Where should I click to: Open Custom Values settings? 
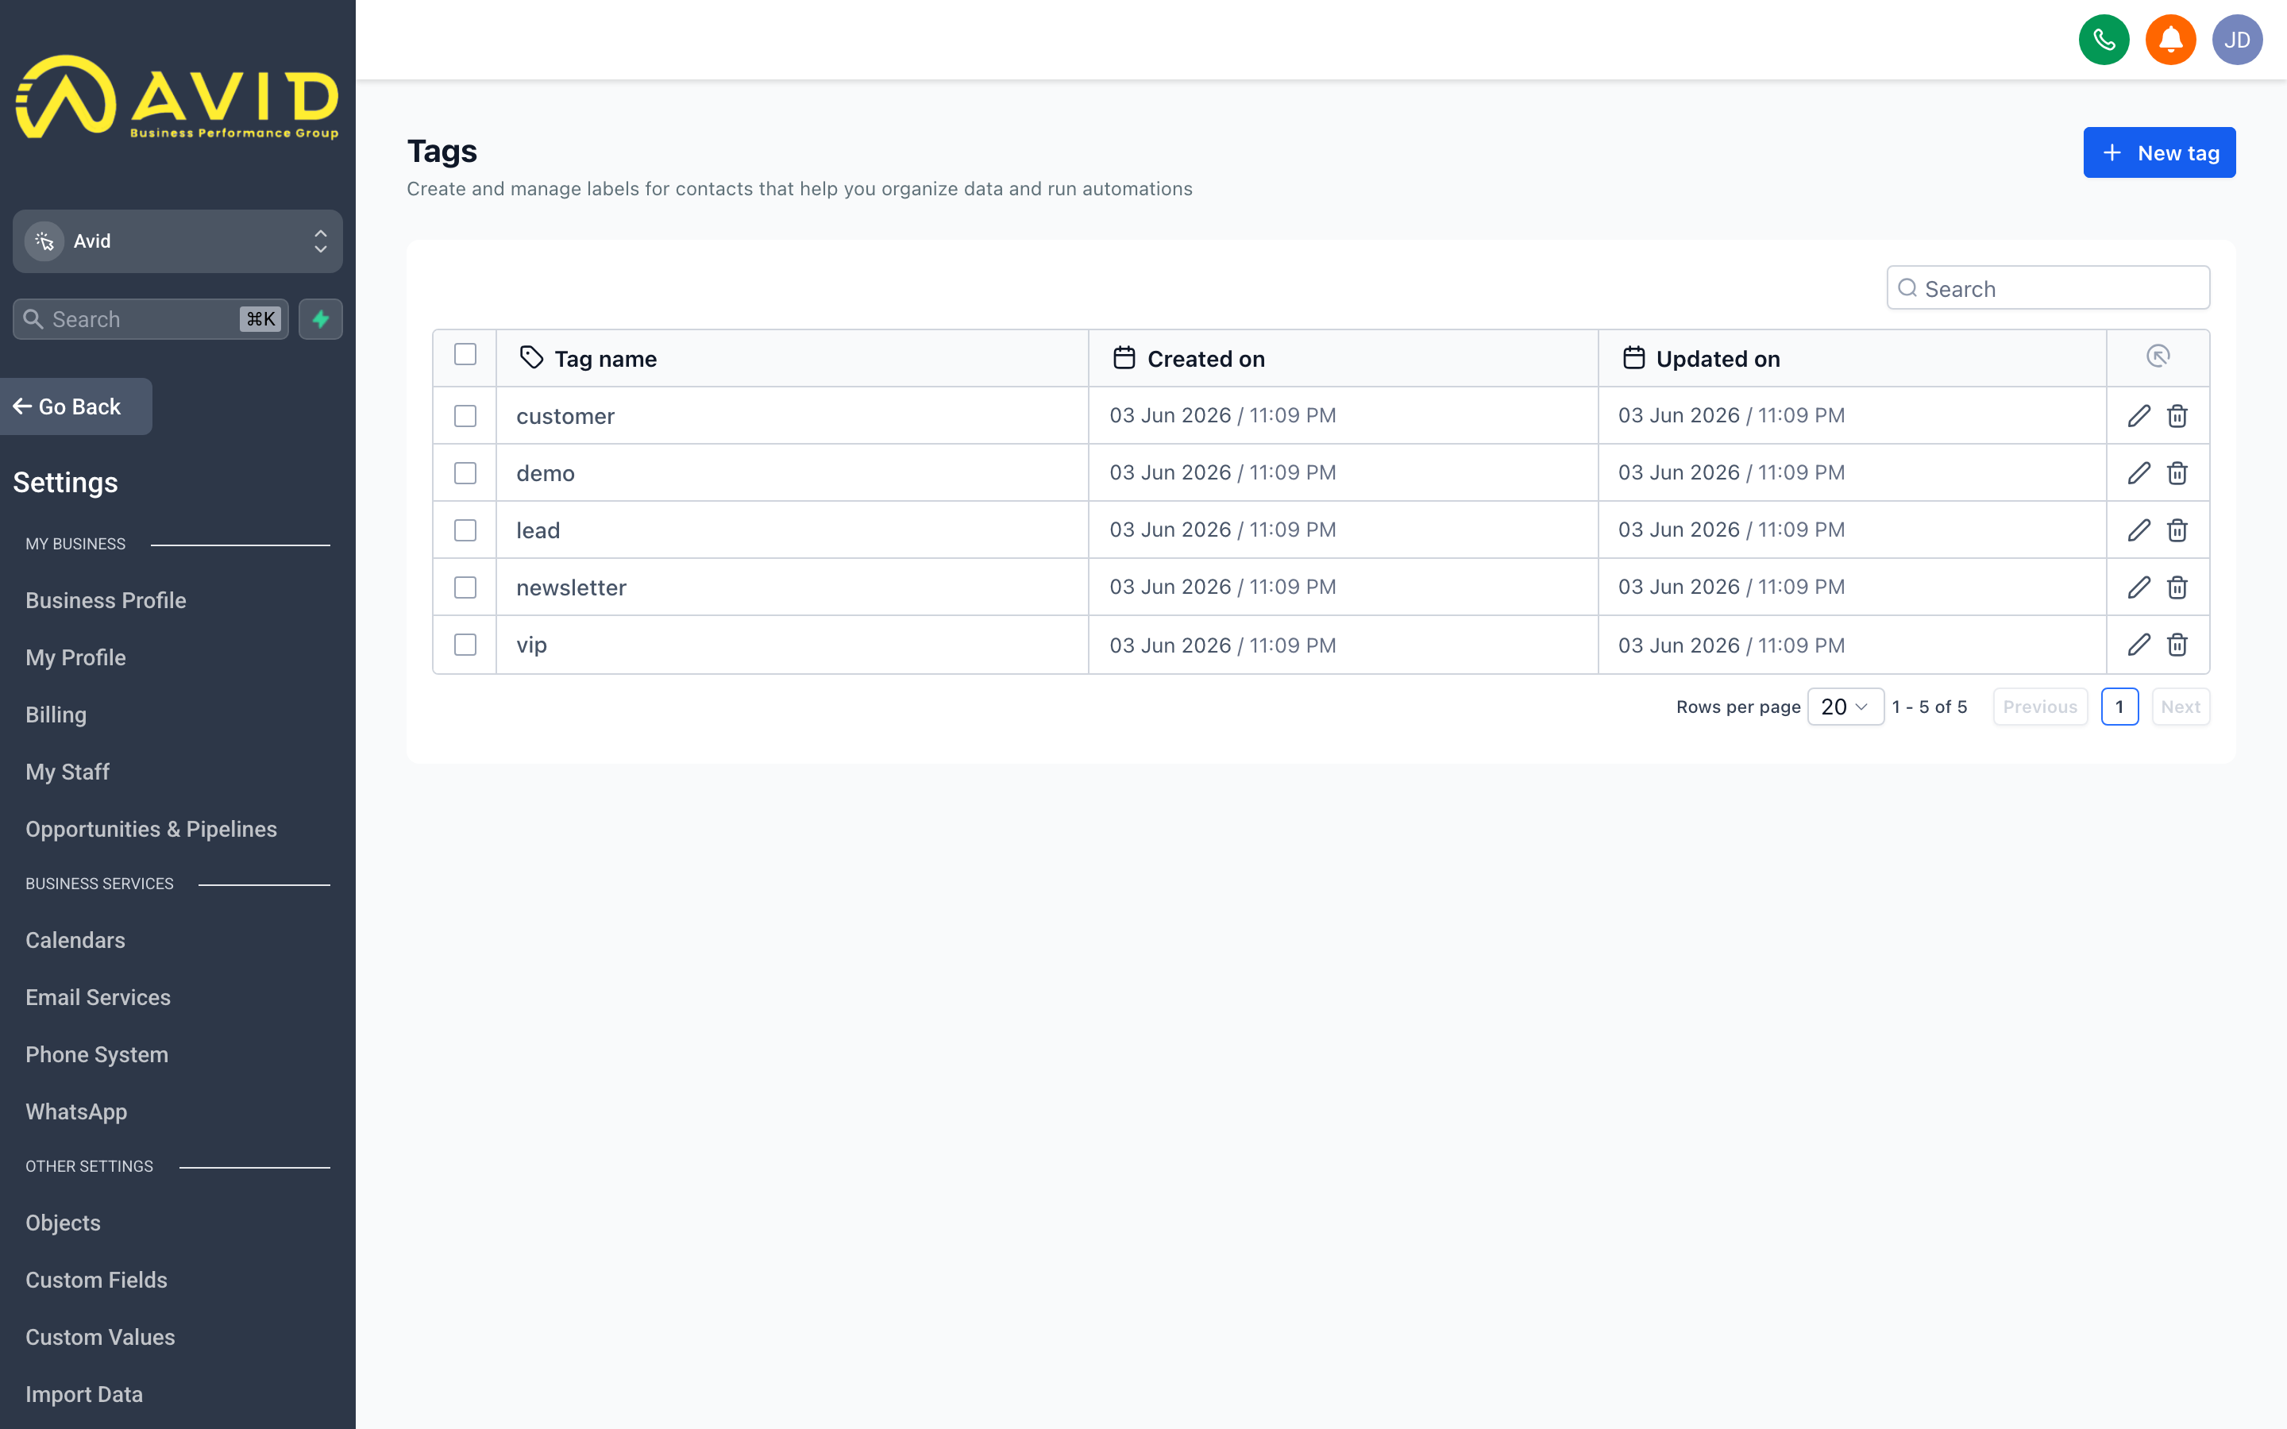click(100, 1338)
